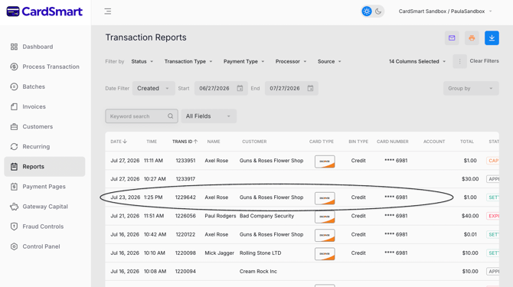The height and width of the screenshot is (287, 513).
Task: Click the search magnifier icon
Action: click(x=170, y=116)
